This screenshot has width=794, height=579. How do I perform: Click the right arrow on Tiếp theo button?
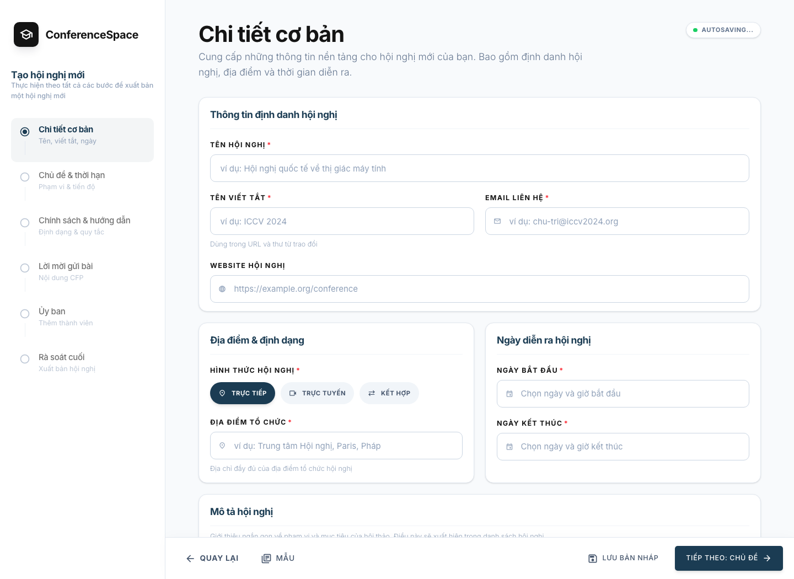pos(767,558)
